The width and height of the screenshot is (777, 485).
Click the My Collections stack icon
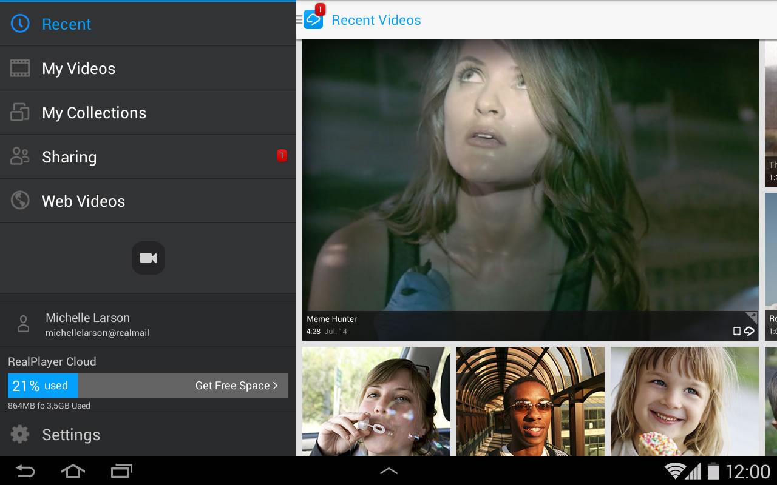coord(20,112)
